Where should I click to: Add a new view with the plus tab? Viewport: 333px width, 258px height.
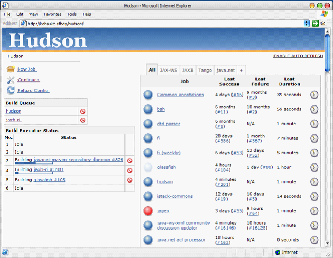click(241, 70)
